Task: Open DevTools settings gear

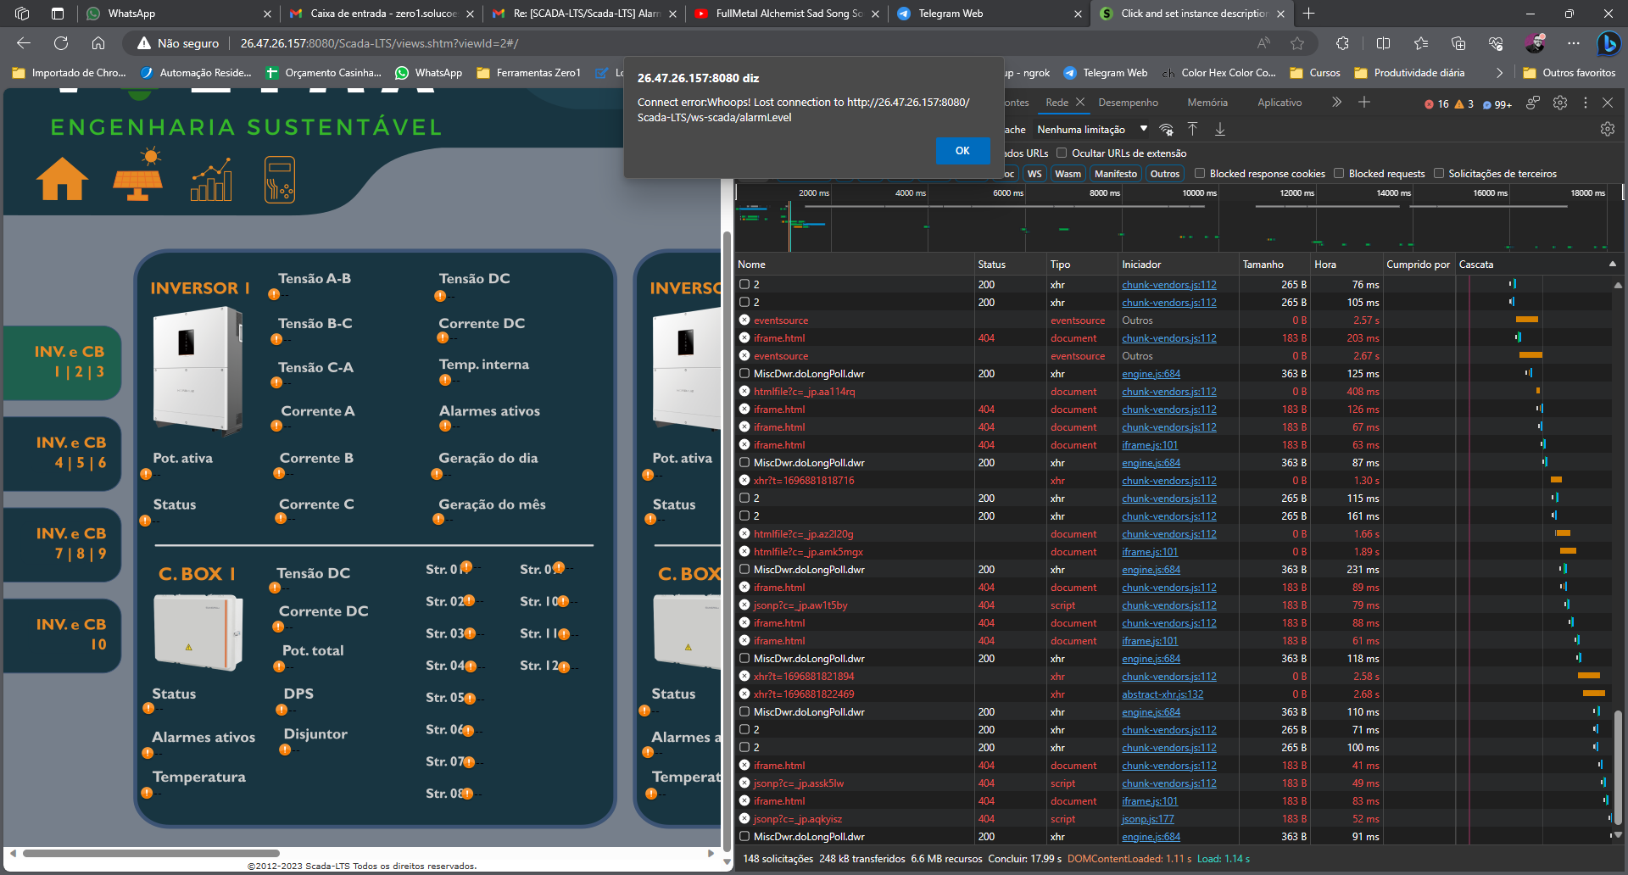Action: click(1560, 102)
